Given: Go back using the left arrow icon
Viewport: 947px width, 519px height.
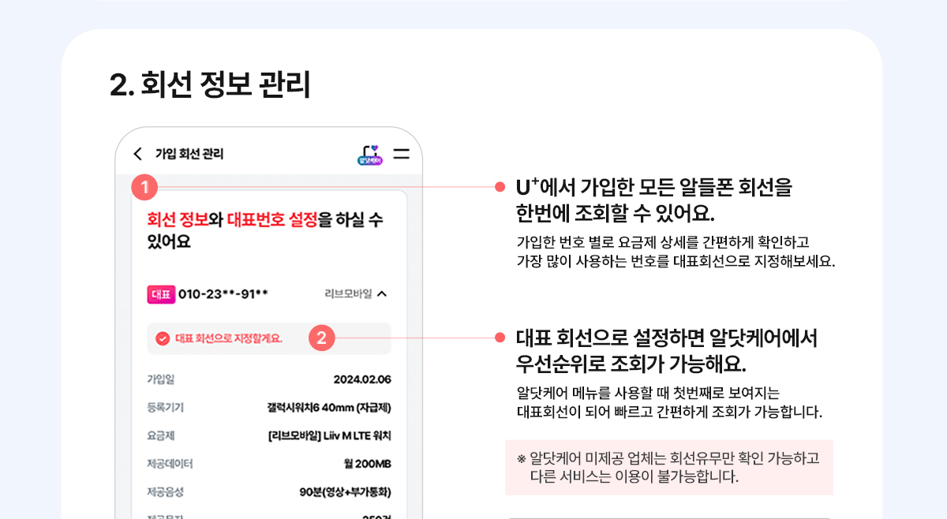Looking at the screenshot, I should pos(138,154).
